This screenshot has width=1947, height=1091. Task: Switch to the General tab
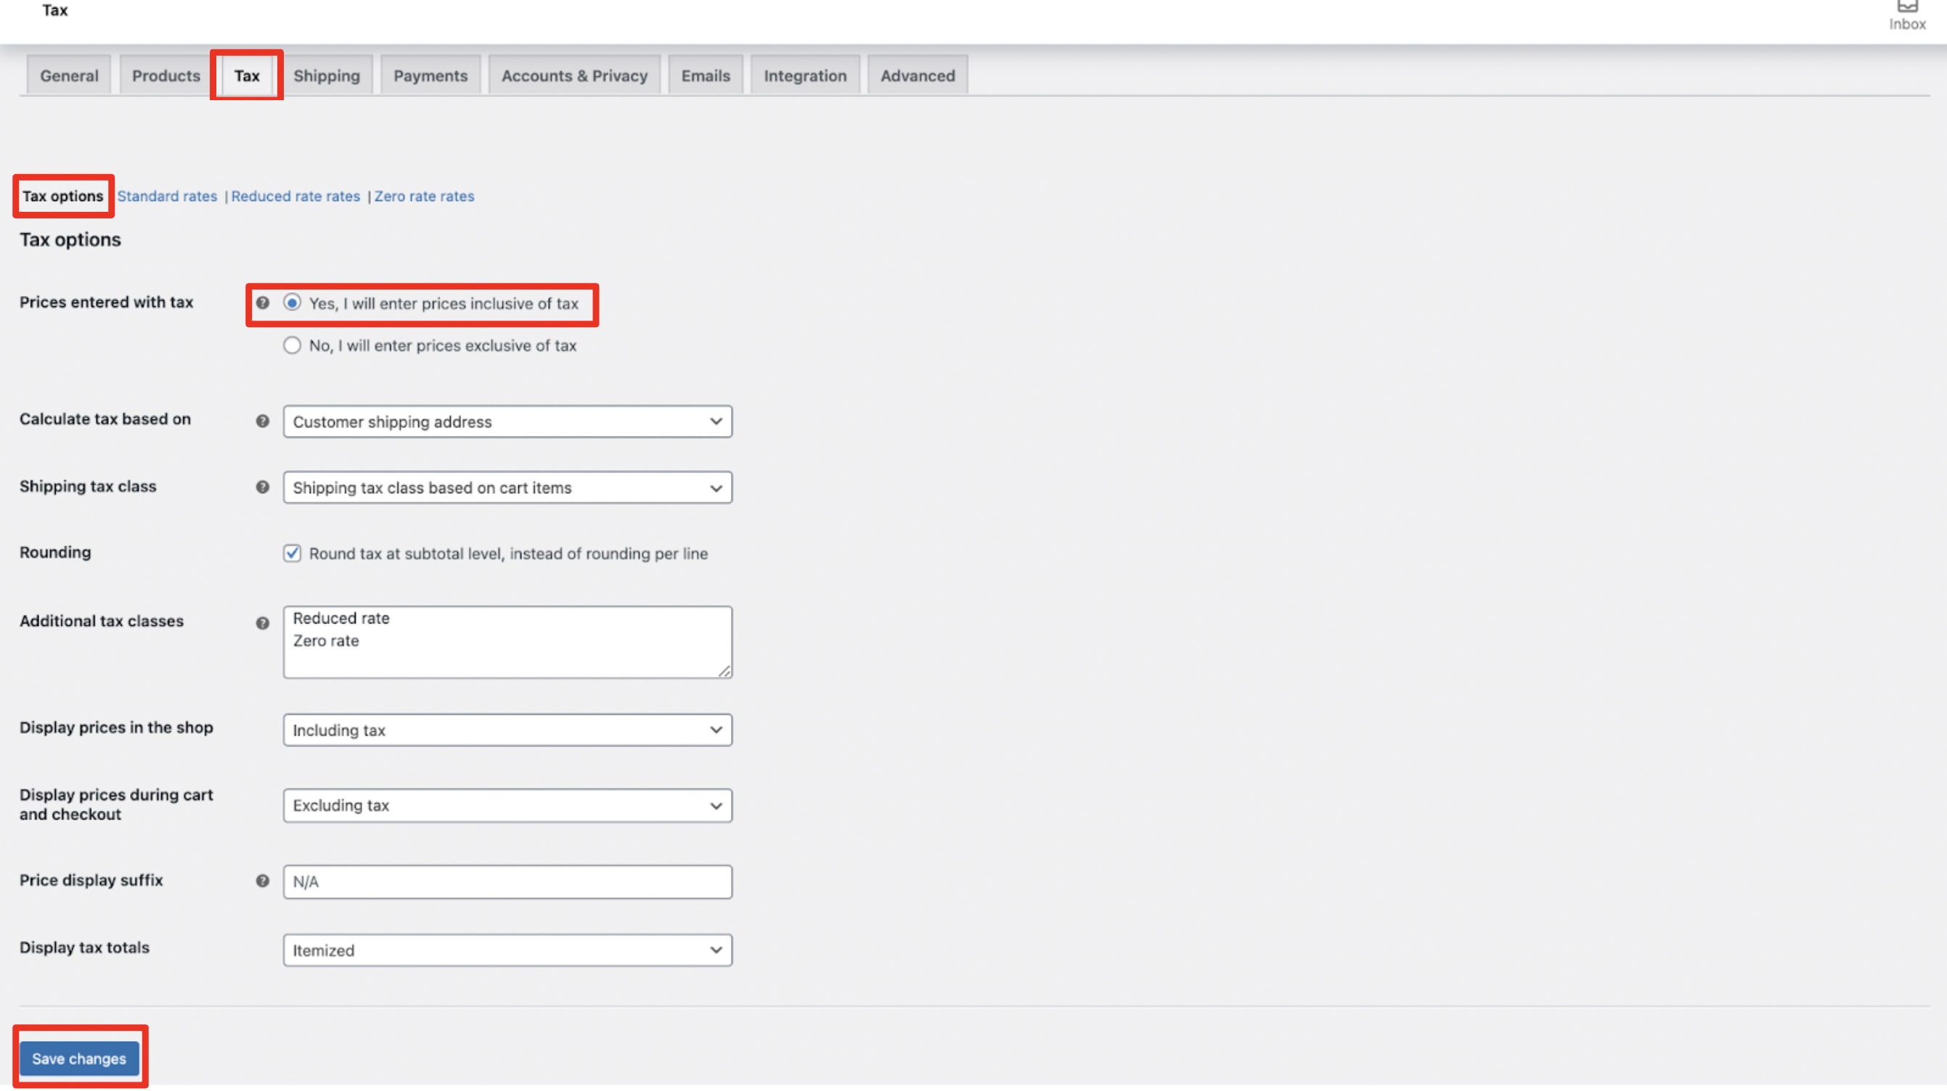[69, 75]
